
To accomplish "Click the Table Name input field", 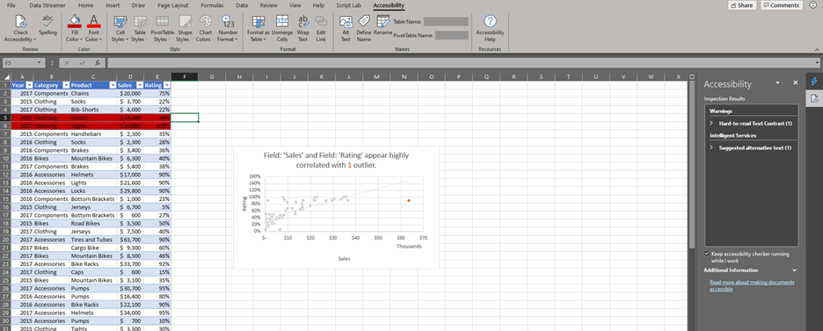I will [446, 21].
